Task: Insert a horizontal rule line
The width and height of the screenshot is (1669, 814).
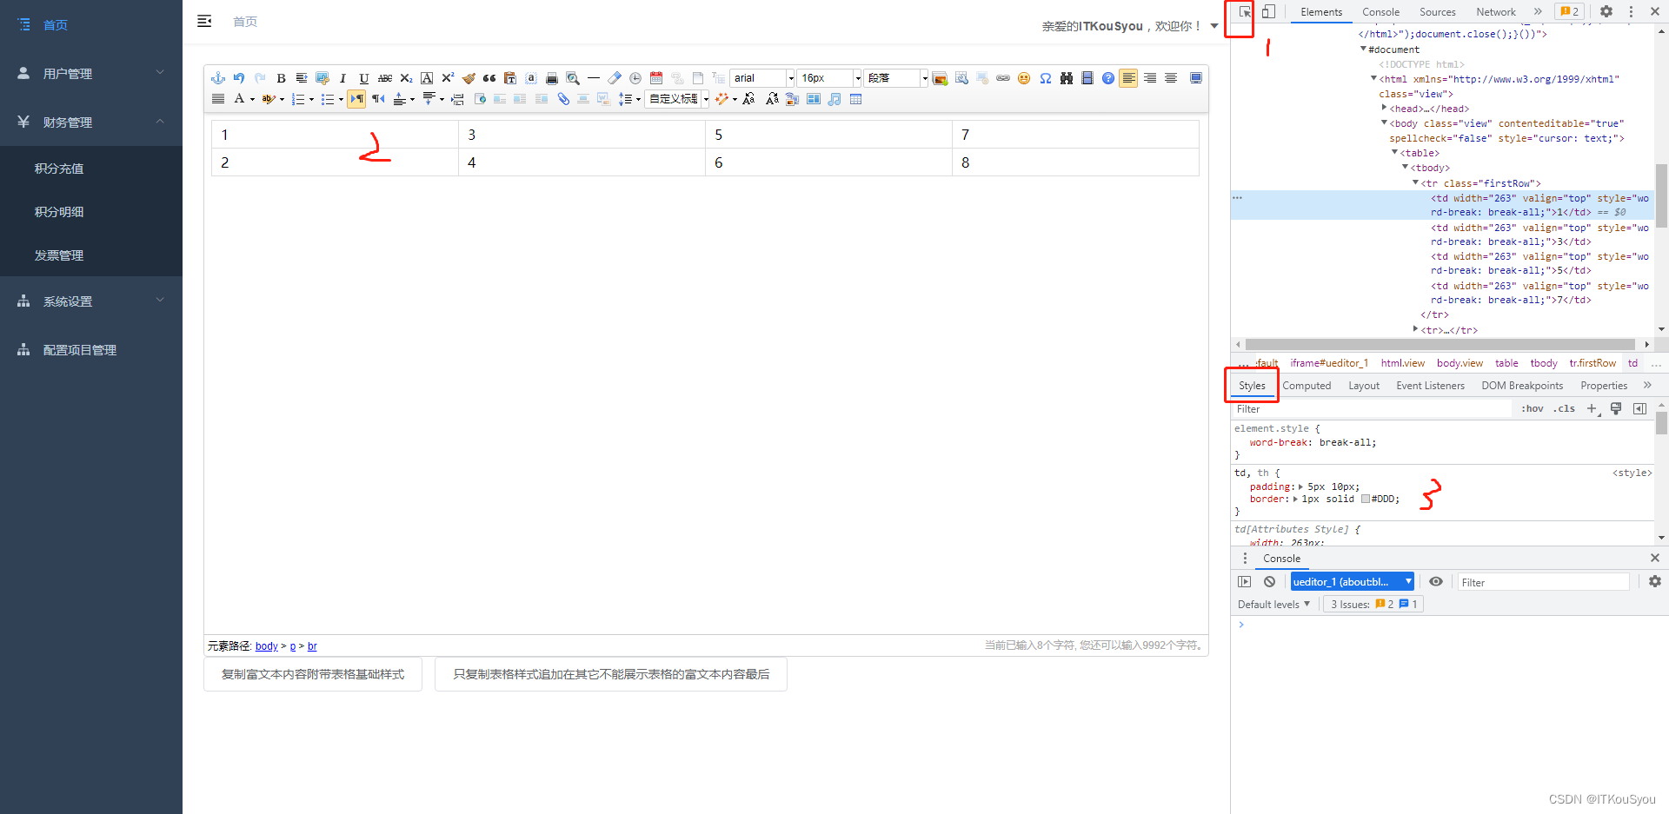Action: [x=594, y=78]
